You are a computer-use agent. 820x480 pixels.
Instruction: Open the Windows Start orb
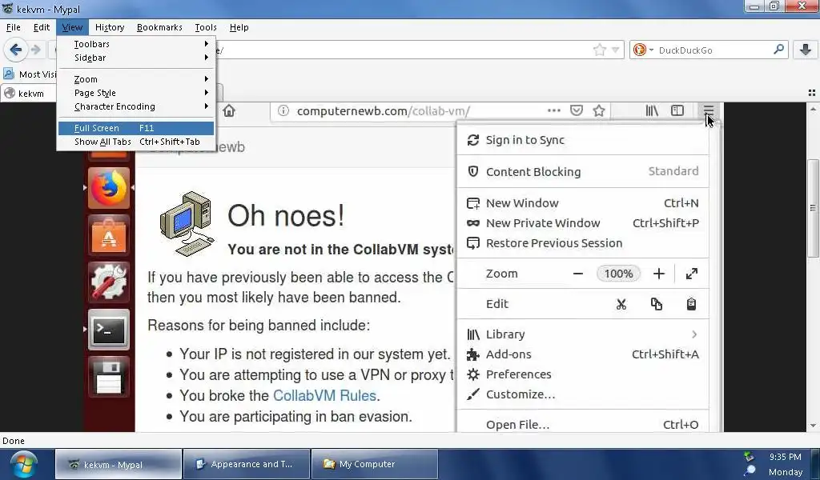click(23, 464)
